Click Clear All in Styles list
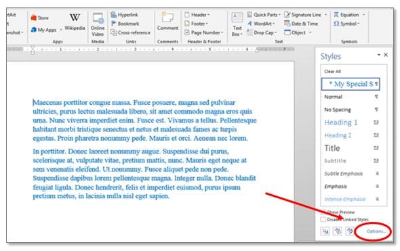This screenshot has width=400, height=251. (x=333, y=72)
